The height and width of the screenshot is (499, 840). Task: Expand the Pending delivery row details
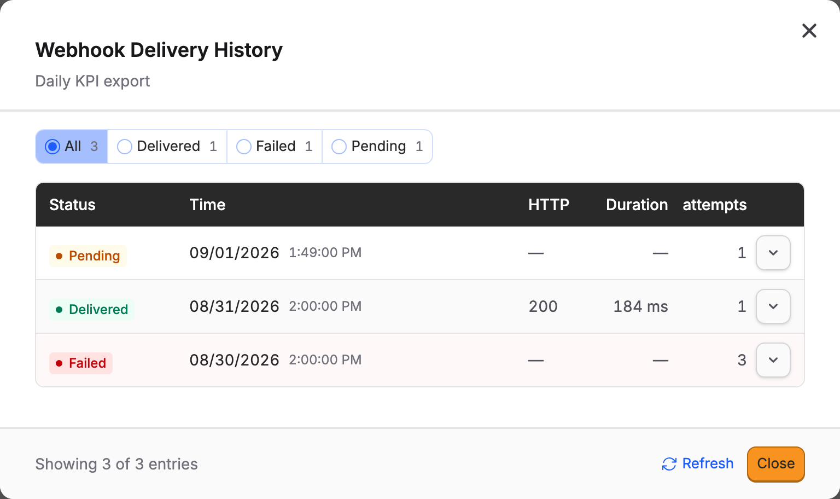click(773, 253)
